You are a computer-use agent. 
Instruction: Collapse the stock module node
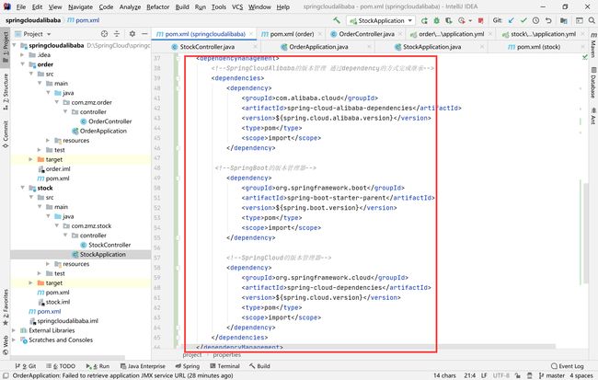tap(22, 188)
